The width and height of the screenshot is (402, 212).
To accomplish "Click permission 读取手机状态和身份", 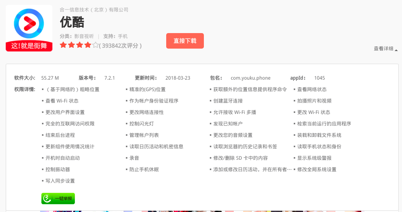I will click(319, 147).
